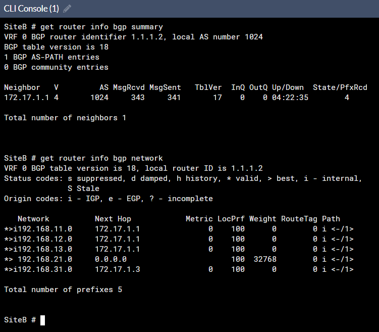Image resolution: width=379 pixels, height=332 pixels.
Task: Click network prefix 192.168.11.0
Action: click(x=45, y=229)
